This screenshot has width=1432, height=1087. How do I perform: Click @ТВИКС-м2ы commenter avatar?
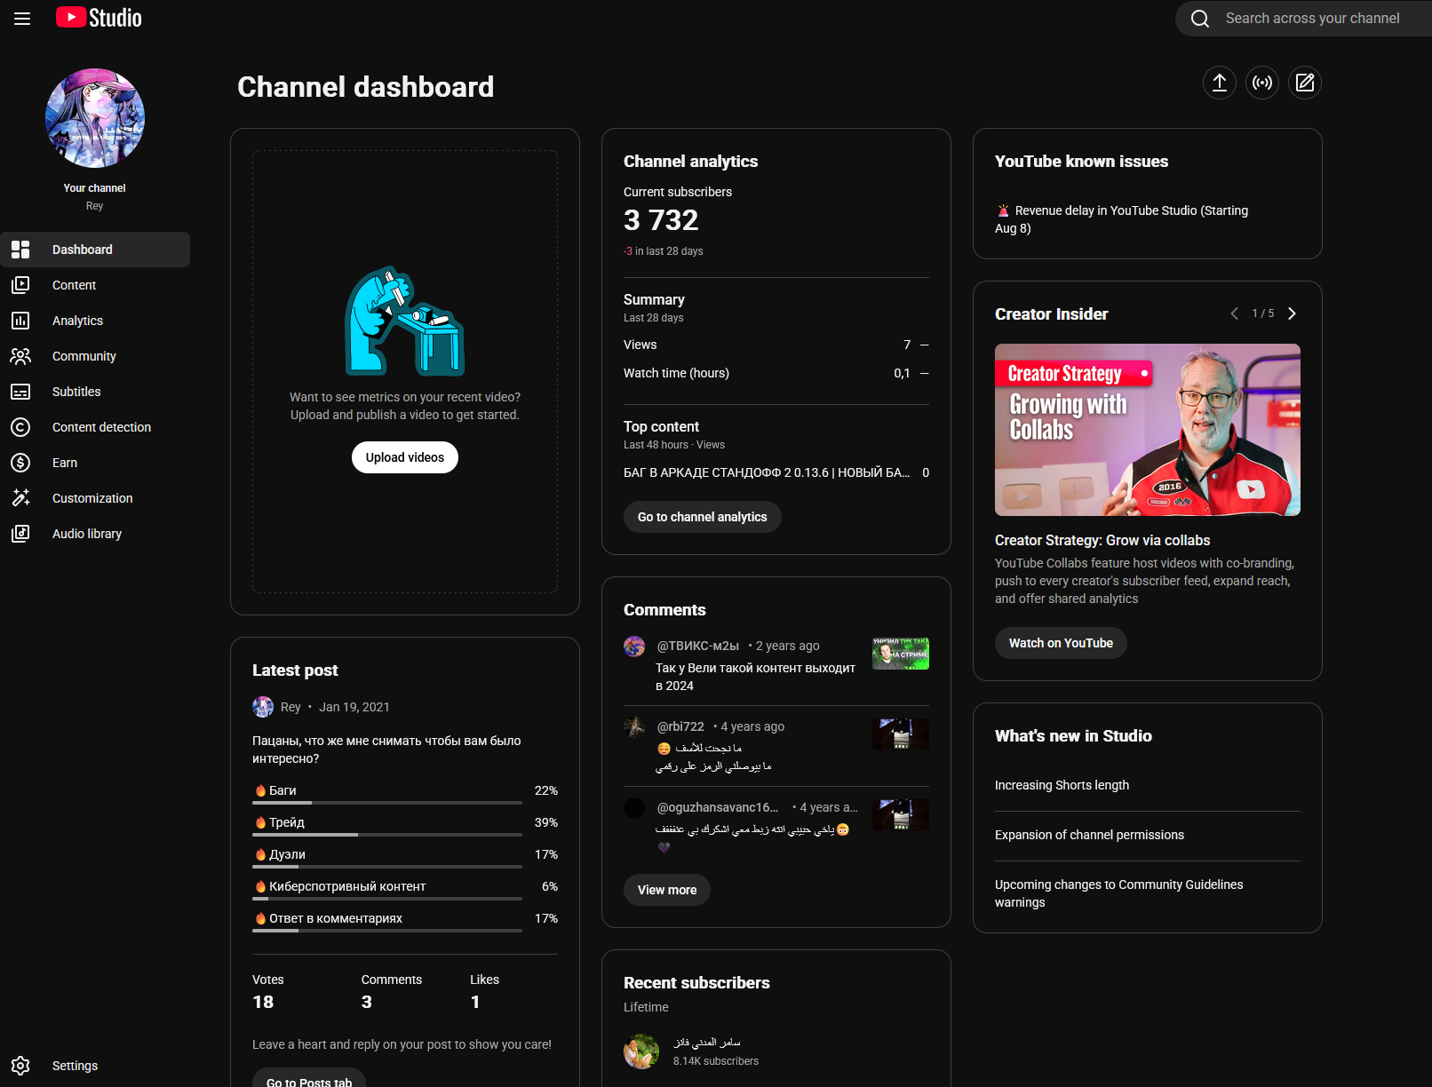634,647
